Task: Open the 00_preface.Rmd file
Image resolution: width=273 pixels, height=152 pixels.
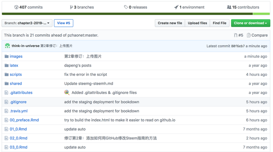Action: tap(24, 120)
